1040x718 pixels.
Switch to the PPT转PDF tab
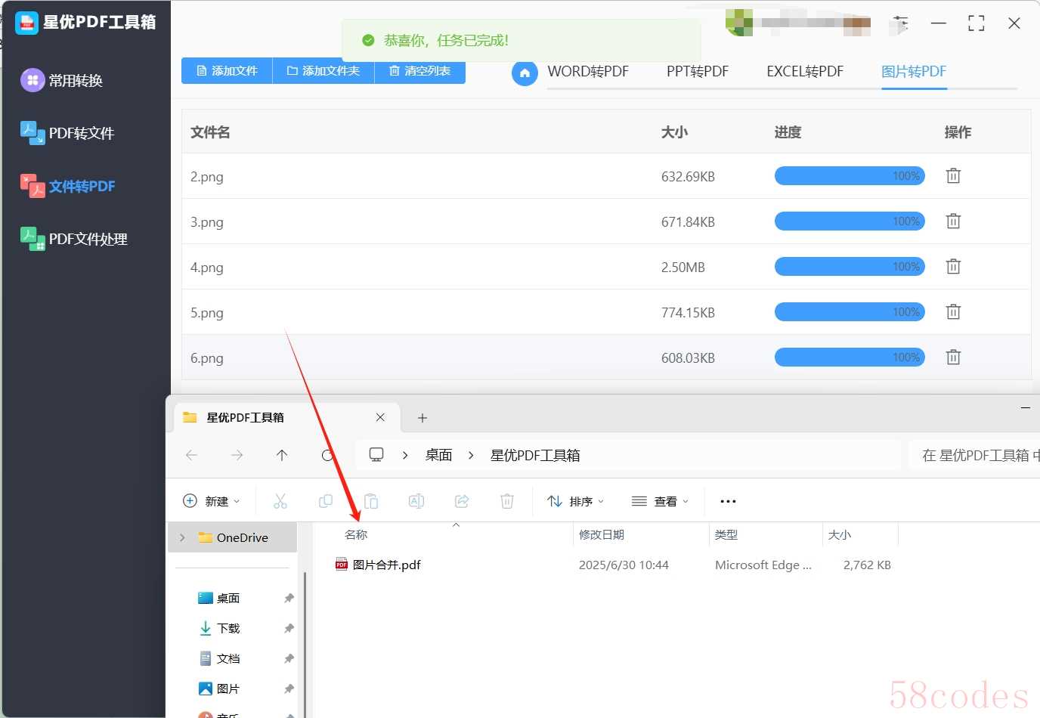tap(698, 72)
